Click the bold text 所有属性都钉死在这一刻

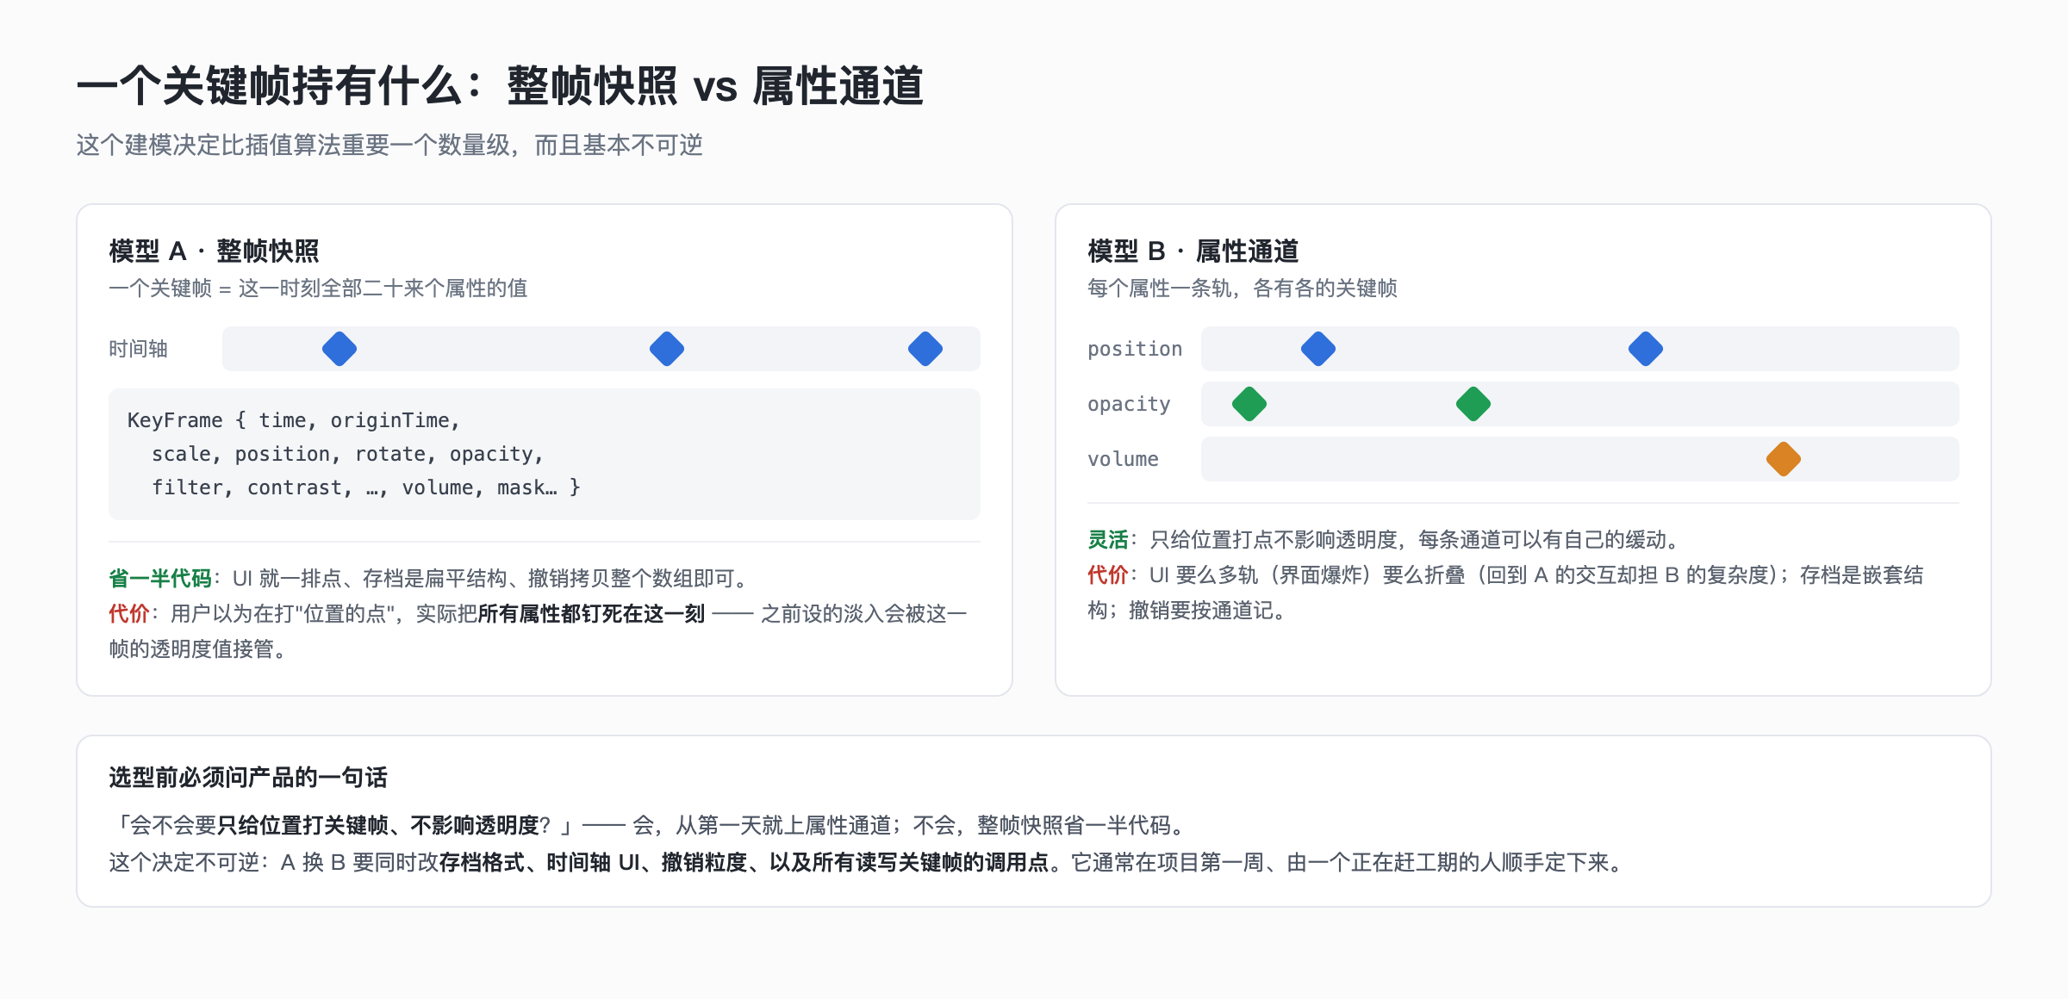(592, 613)
